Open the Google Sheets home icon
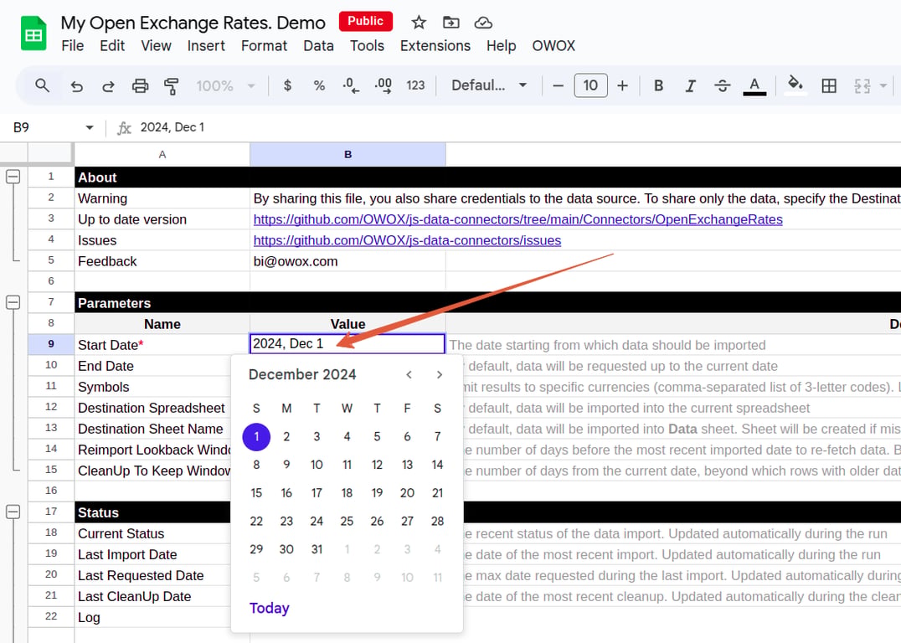Image resolution: width=901 pixels, height=643 pixels. [x=33, y=33]
